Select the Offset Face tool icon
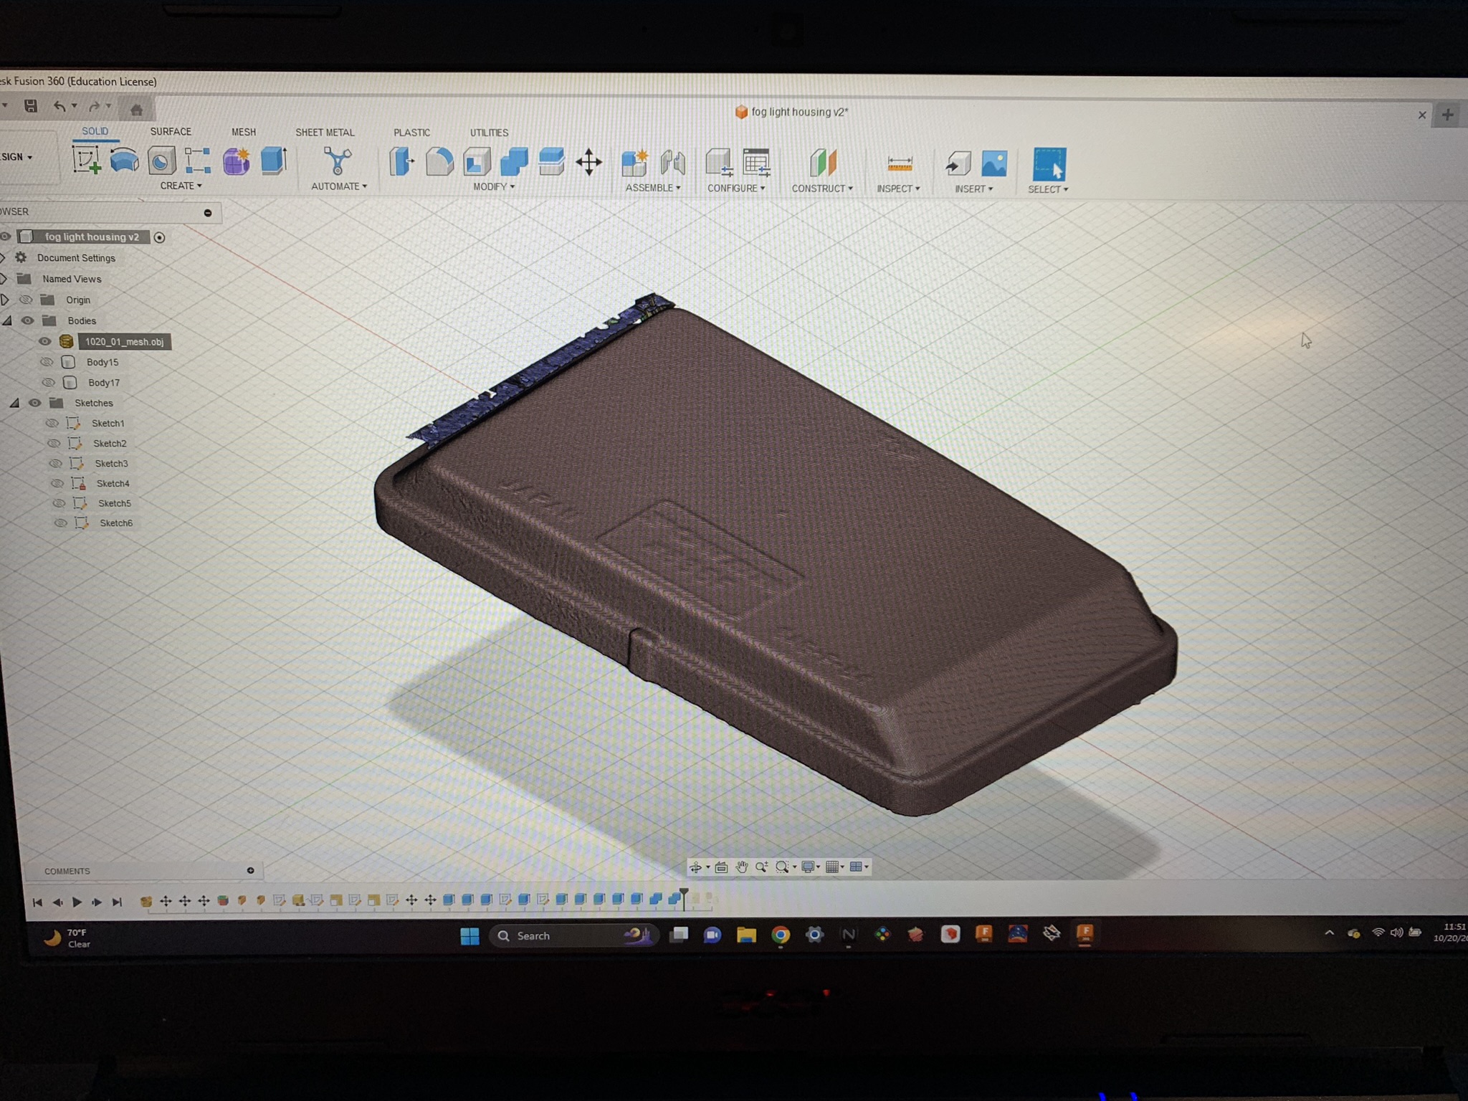 (551, 162)
